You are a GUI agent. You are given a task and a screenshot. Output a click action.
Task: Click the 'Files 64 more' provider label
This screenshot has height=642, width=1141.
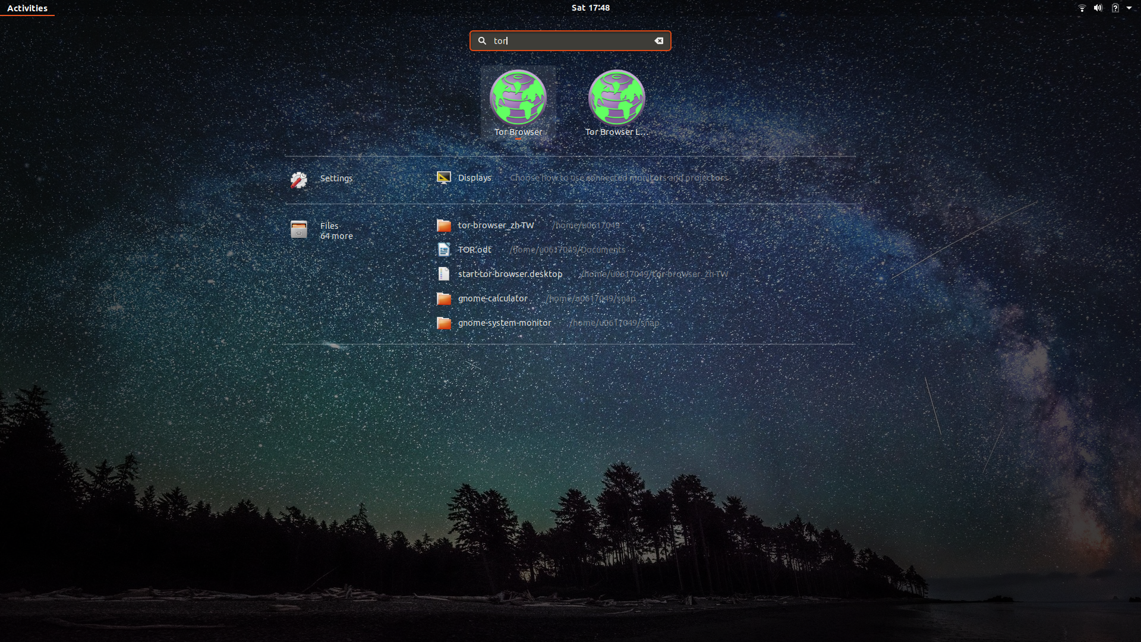(336, 231)
